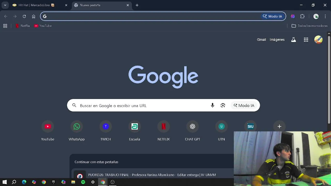The image size is (331, 186).
Task: Launch Microsoft Edge from taskbar
Action: [24, 182]
